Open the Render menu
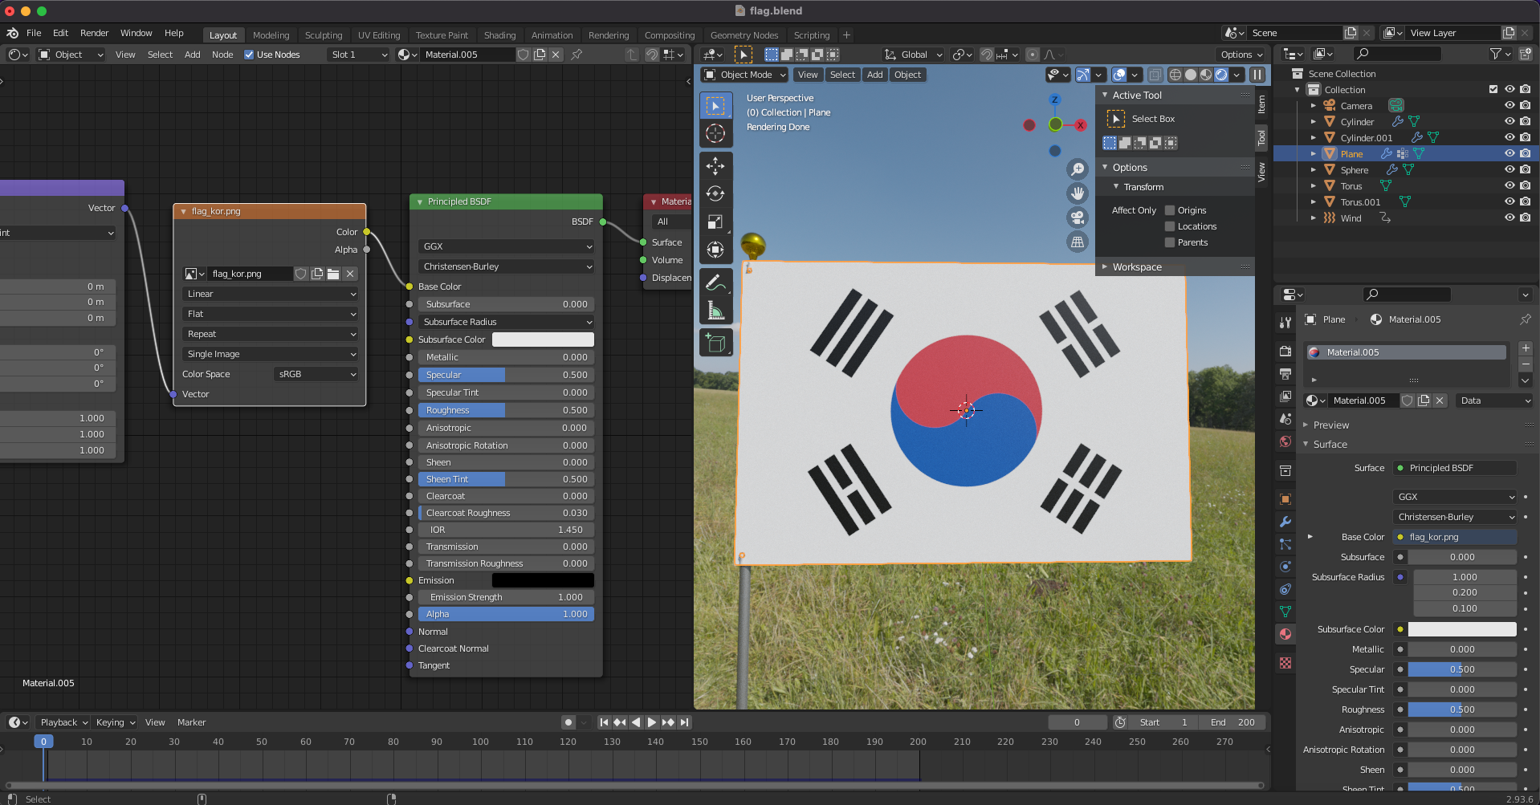Viewport: 1540px width, 805px height. click(94, 33)
